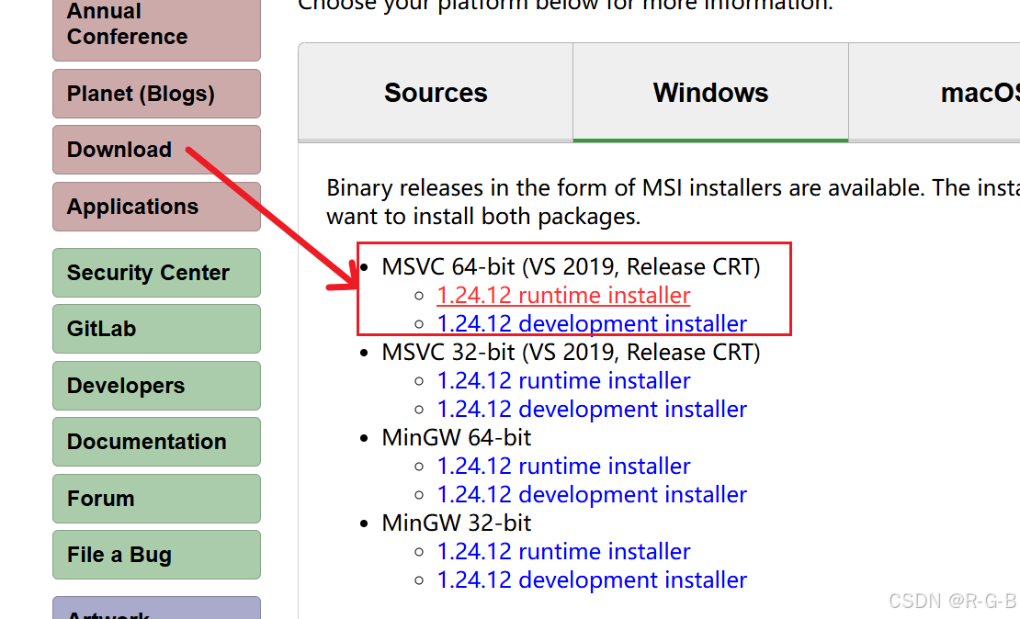Screen dimensions: 1020x619
Task: Open the Applications sidebar button
Action: coord(156,207)
